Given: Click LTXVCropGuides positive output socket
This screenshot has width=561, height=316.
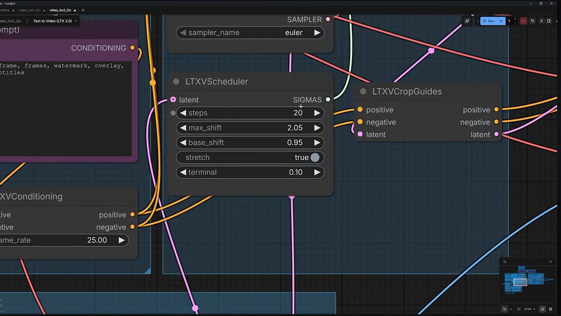Looking at the screenshot, I should tap(496, 110).
